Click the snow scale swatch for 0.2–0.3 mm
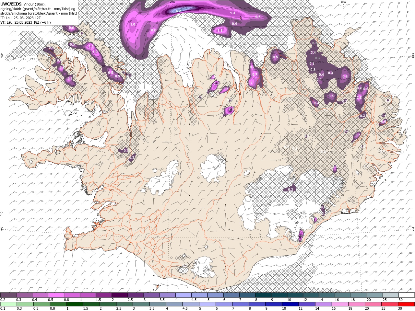415x311 pixels. (8, 295)
